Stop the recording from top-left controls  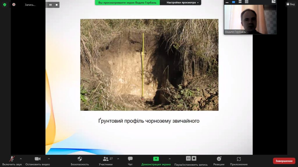tap(57, 5)
